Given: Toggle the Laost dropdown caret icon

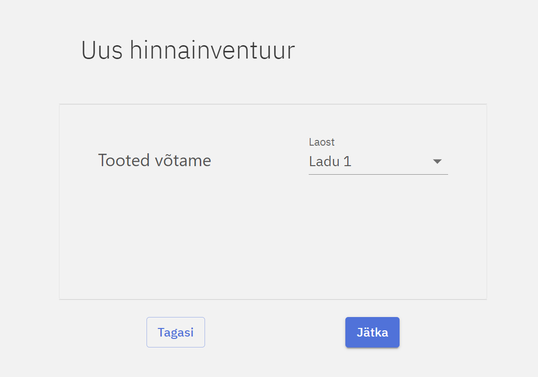Looking at the screenshot, I should coord(438,162).
